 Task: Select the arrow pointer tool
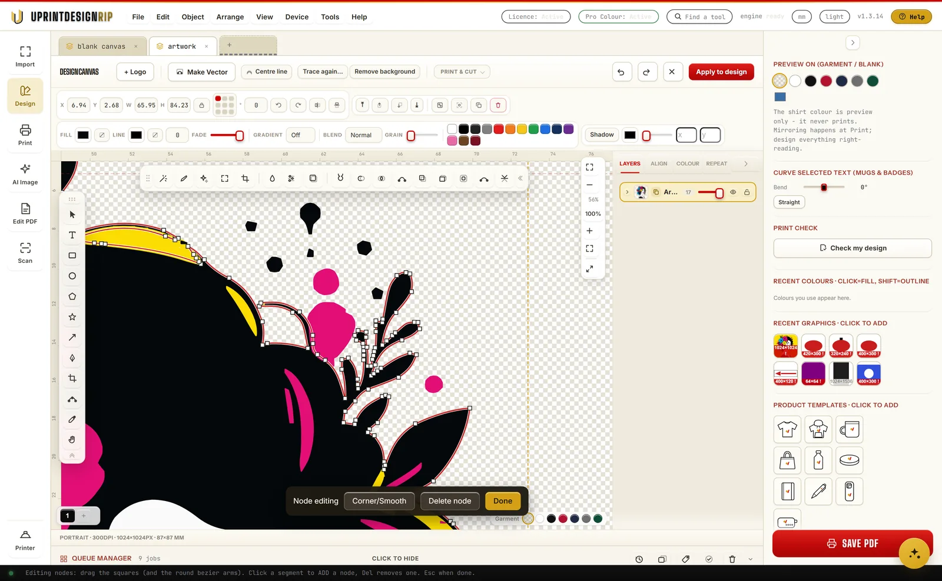pos(72,215)
